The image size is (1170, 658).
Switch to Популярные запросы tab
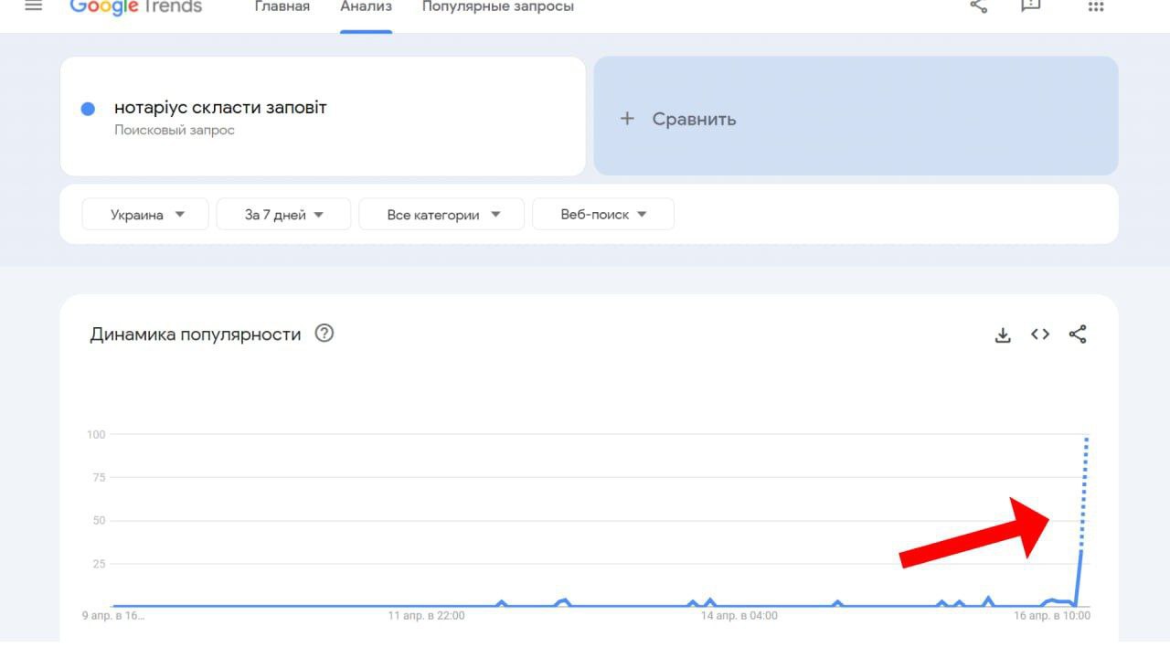pyautogui.click(x=498, y=7)
